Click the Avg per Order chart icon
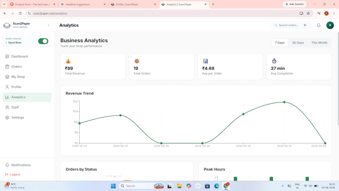This screenshot has height=191, width=339. click(206, 61)
